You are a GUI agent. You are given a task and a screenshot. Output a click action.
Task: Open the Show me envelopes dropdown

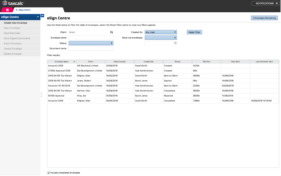click(161, 38)
